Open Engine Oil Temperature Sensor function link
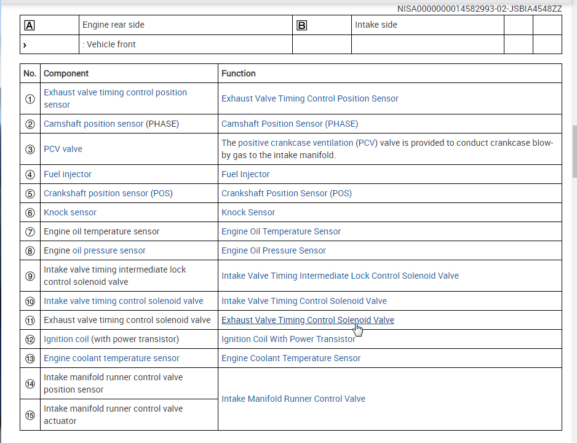Image resolution: width=577 pixels, height=443 pixels. pyautogui.click(x=281, y=231)
